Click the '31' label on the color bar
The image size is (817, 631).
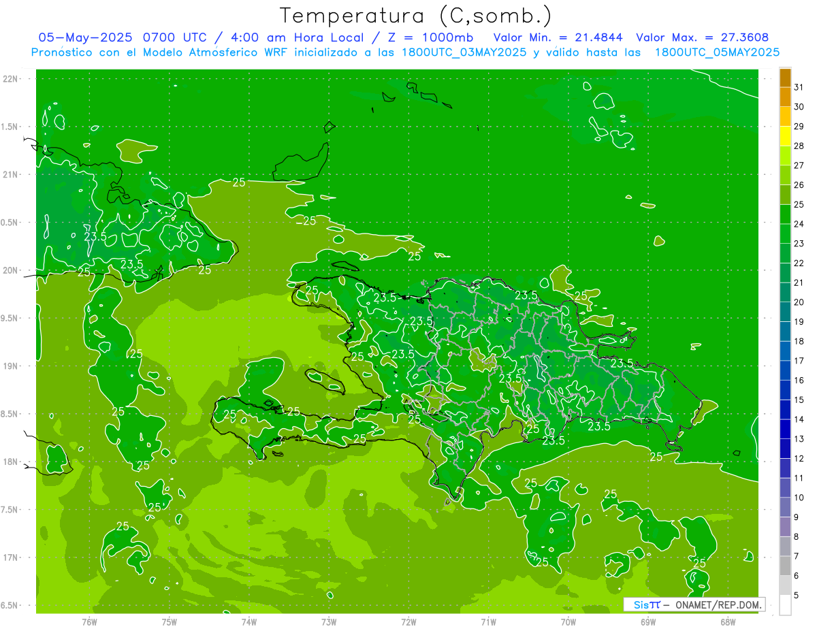point(799,87)
